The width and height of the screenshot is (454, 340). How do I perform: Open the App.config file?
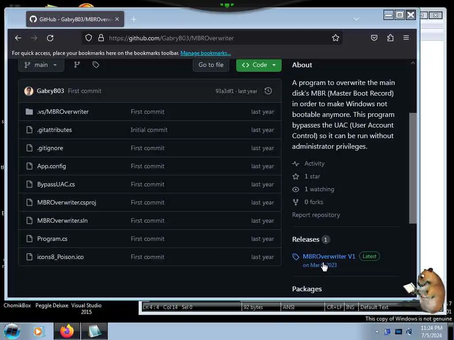[51, 166]
